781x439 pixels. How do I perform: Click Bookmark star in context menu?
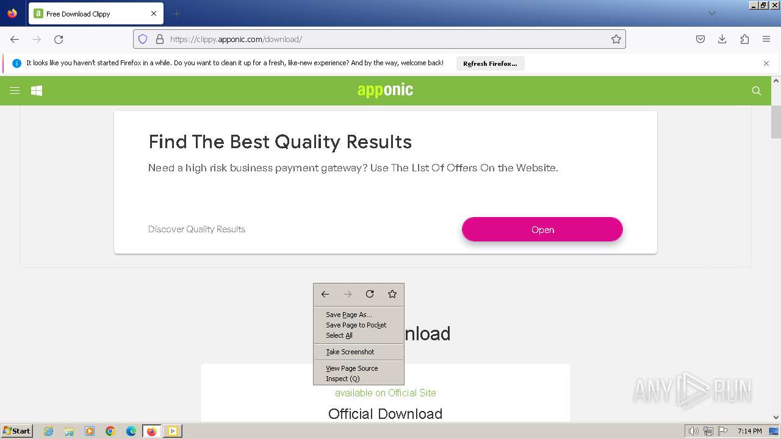click(392, 294)
